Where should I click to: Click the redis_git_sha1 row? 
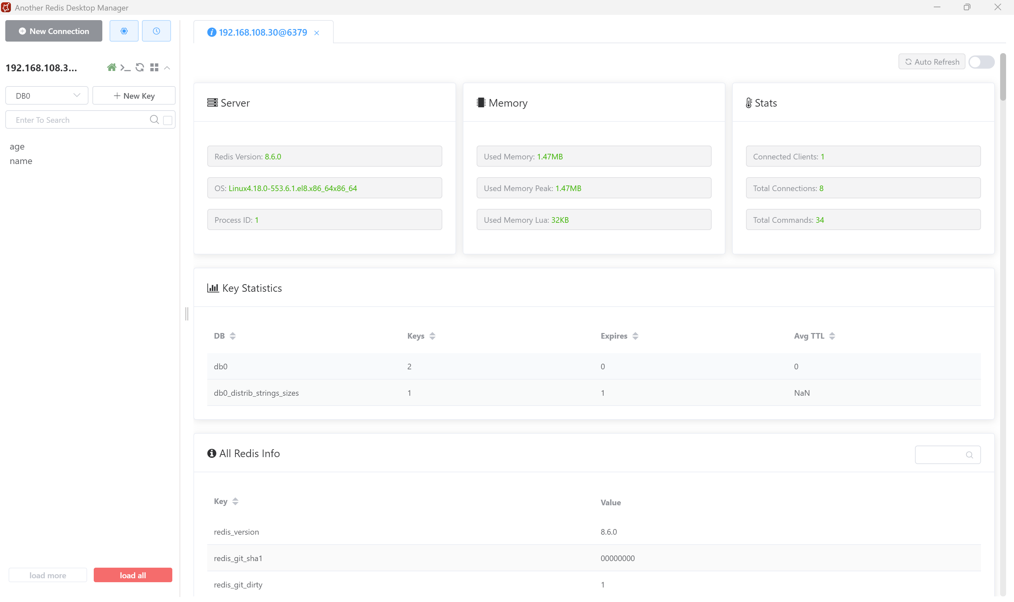[x=594, y=558]
